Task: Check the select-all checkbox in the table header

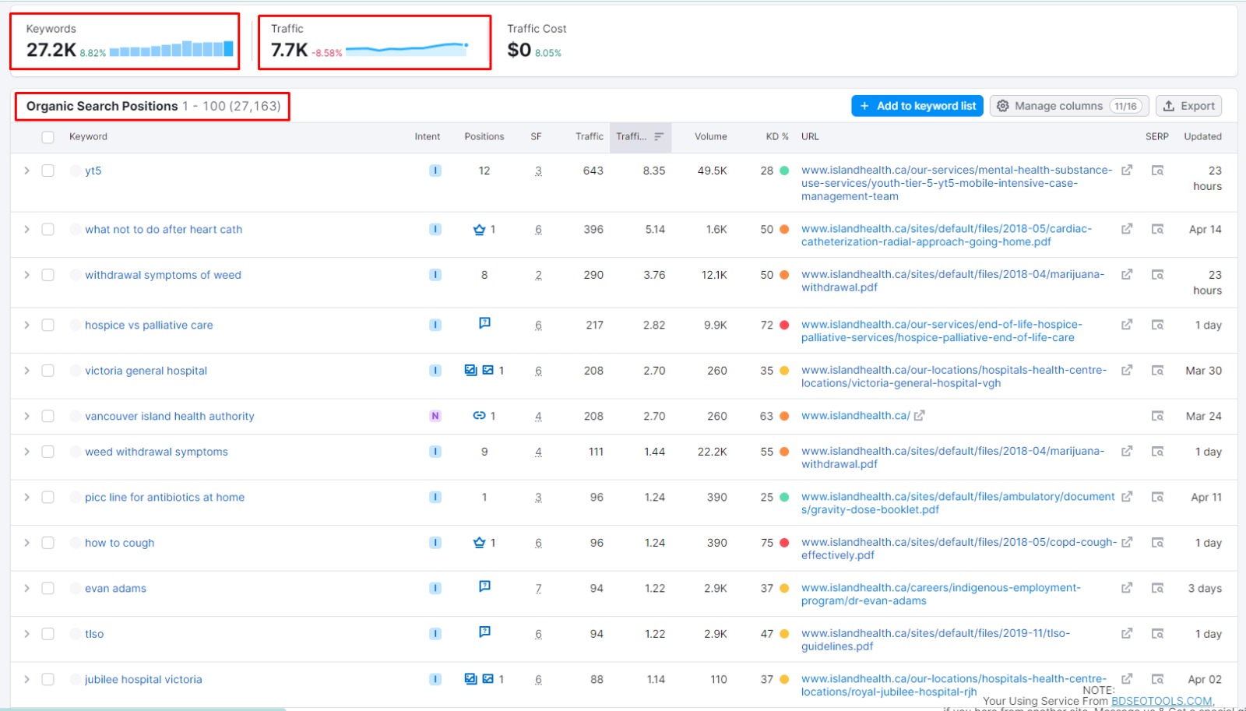Action: [x=48, y=136]
